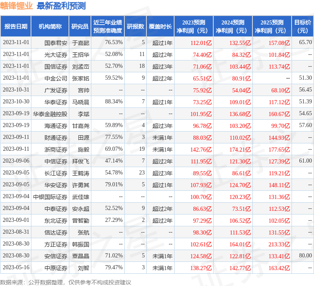Click the 142.76亿 2023 profit forecast
Viewport: 314px width, 286px height.
[x=201, y=150]
